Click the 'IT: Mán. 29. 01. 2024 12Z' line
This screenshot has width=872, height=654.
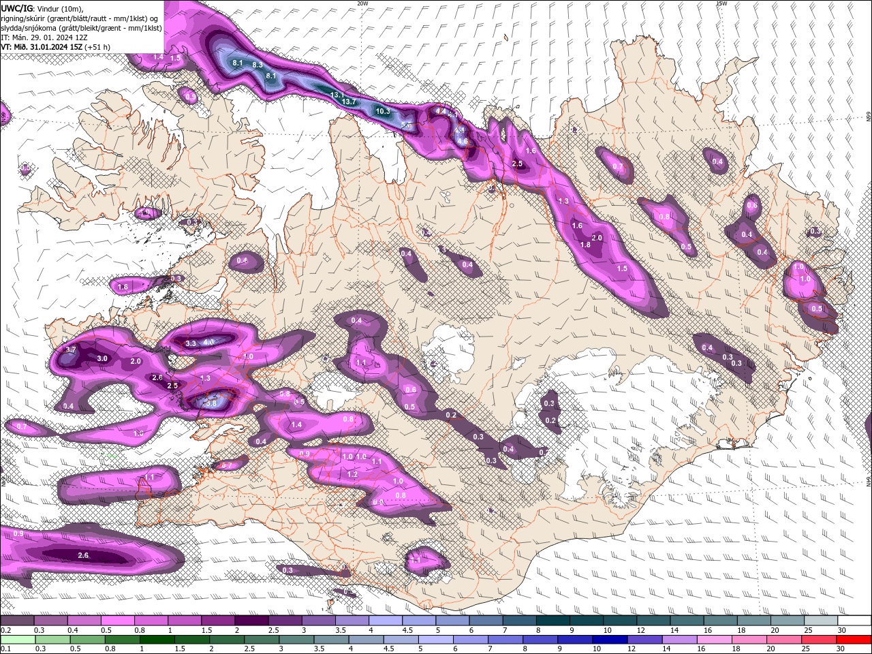point(44,37)
